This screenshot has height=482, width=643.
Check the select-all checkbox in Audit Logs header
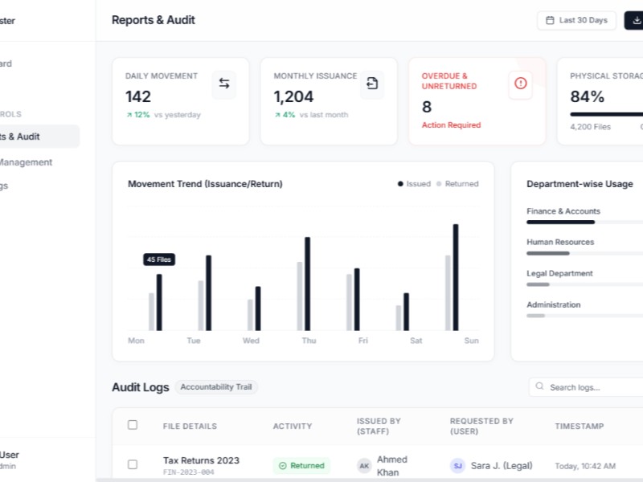[x=133, y=425]
